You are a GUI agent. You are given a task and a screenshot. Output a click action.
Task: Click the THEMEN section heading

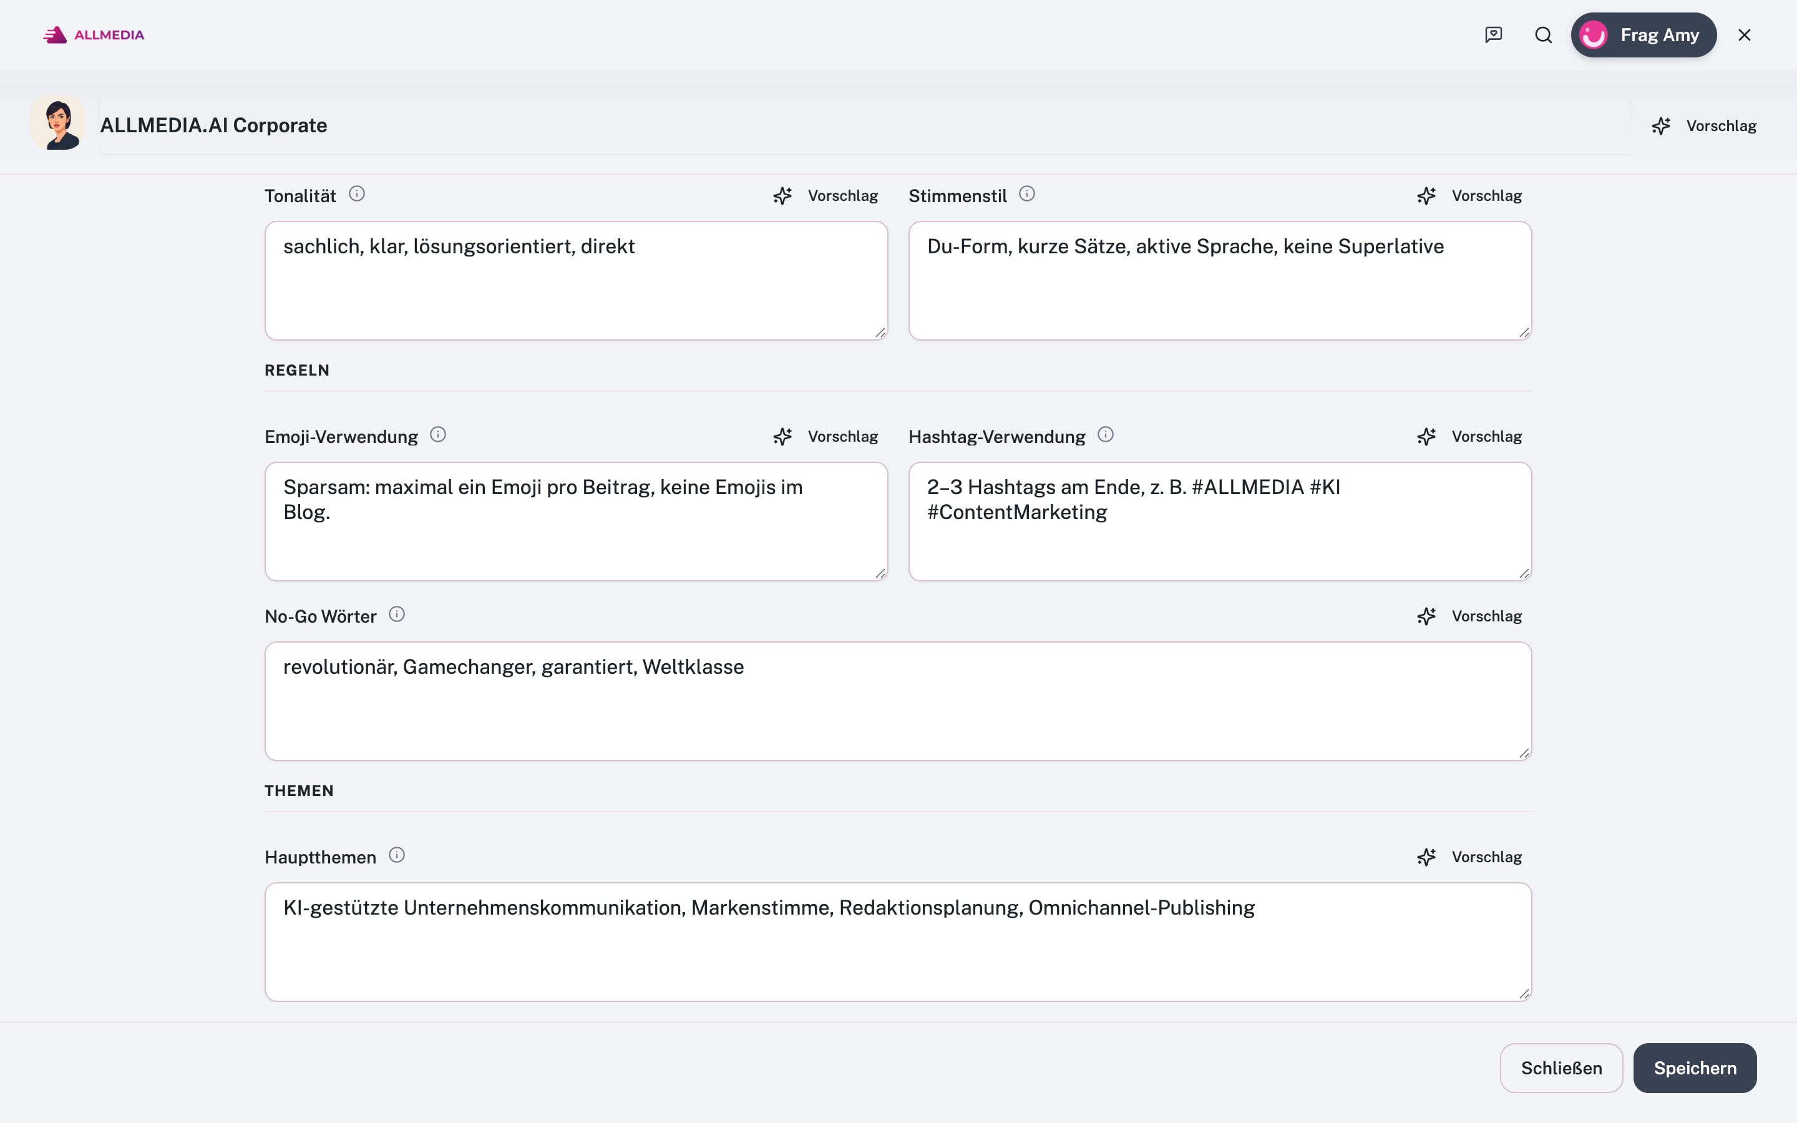point(299,790)
